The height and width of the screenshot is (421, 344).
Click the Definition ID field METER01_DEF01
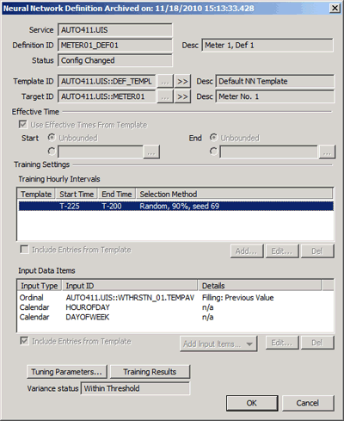point(115,46)
